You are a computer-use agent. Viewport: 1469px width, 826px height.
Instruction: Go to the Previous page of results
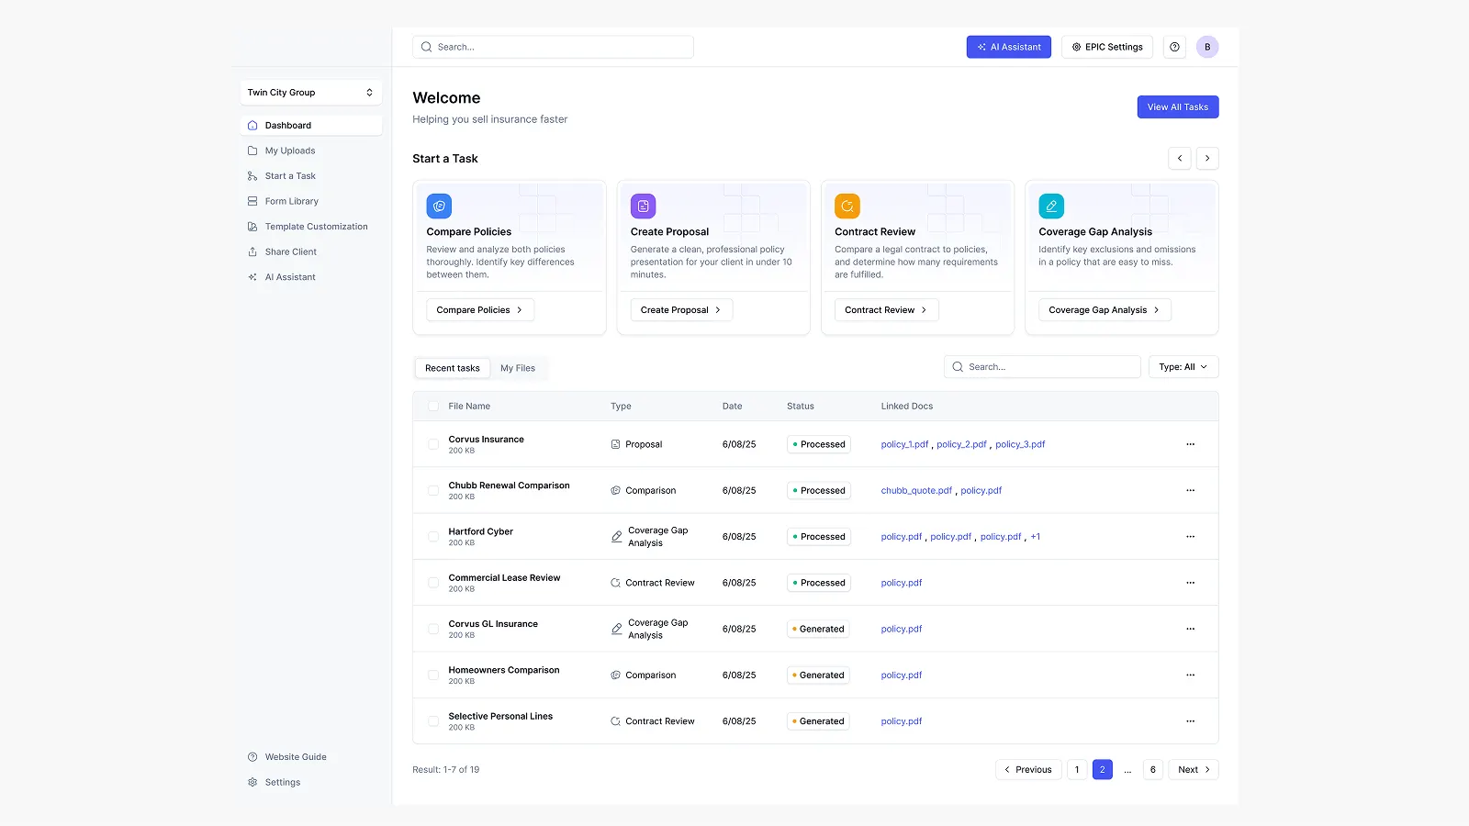pyautogui.click(x=1028, y=770)
